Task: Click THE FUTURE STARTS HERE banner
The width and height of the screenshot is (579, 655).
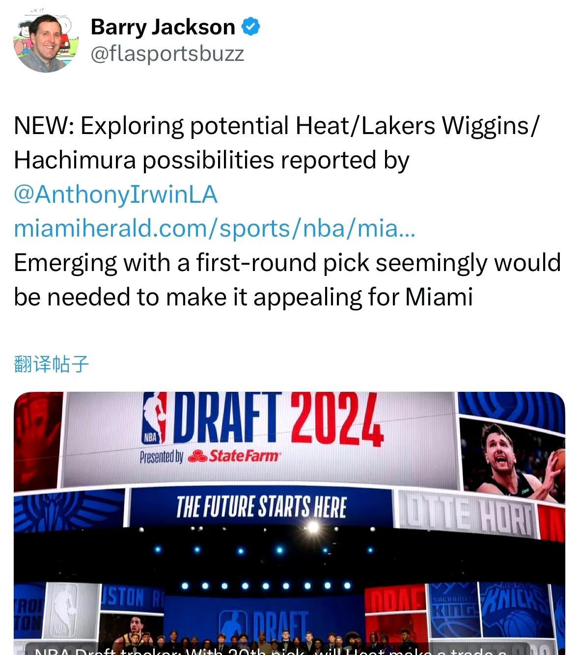Action: point(261,507)
